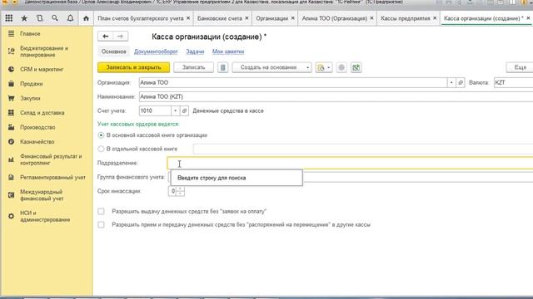Open Favorites star icon
The image size is (533, 299).
[24, 18]
